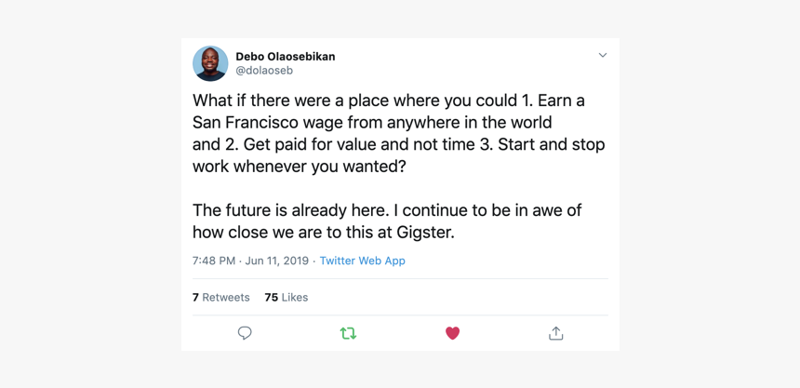Expand the tweet options chevron
Viewport: 800px width, 388px height.
point(603,56)
